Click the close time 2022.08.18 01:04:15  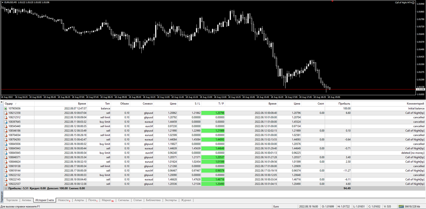click(x=266, y=184)
